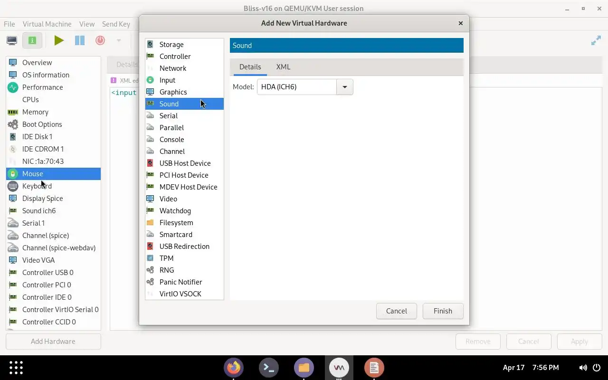Select Sound ich6 in sidebar
The width and height of the screenshot is (608, 380).
(53, 210)
